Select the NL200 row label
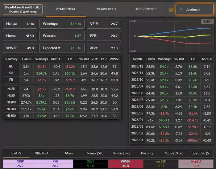 coord(11,109)
